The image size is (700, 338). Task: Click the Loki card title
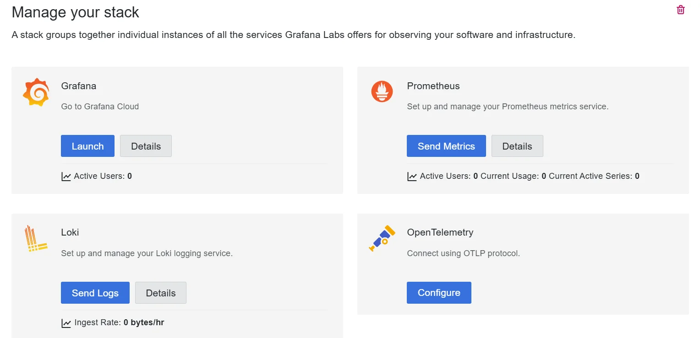point(70,232)
